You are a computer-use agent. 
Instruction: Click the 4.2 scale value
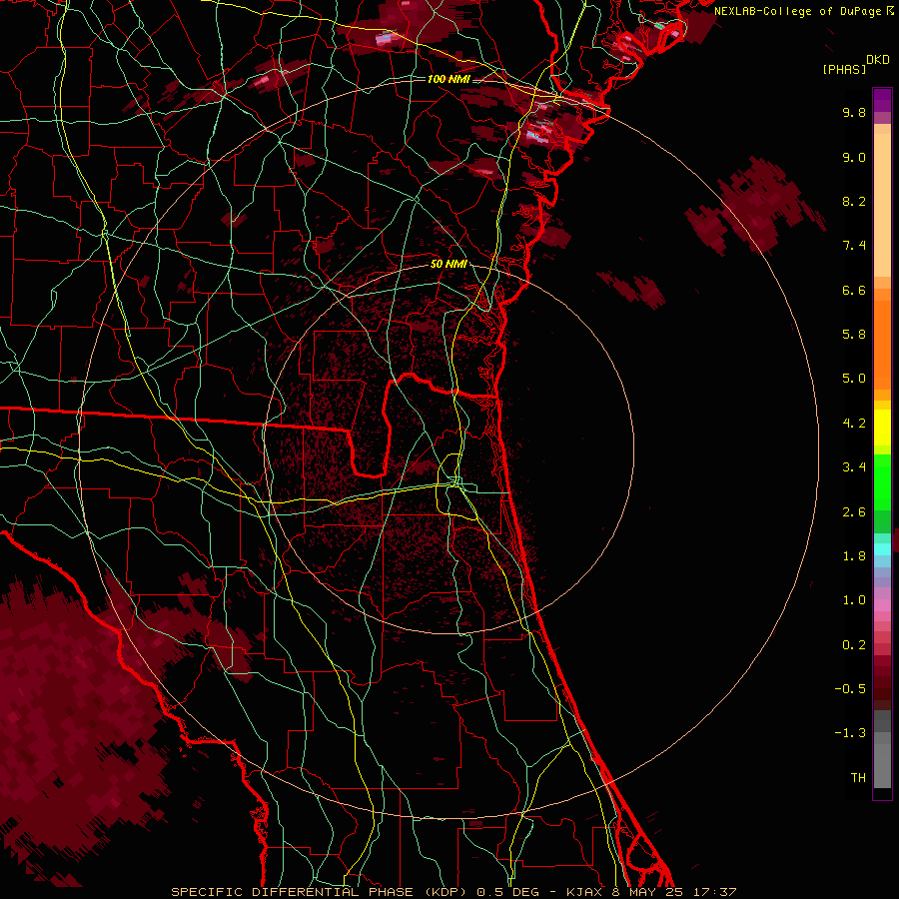click(854, 424)
